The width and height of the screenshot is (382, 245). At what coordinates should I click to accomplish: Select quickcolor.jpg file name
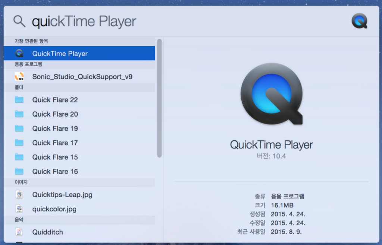[54, 209]
